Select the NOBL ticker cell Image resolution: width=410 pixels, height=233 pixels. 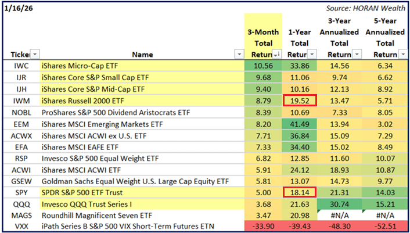[21, 113]
